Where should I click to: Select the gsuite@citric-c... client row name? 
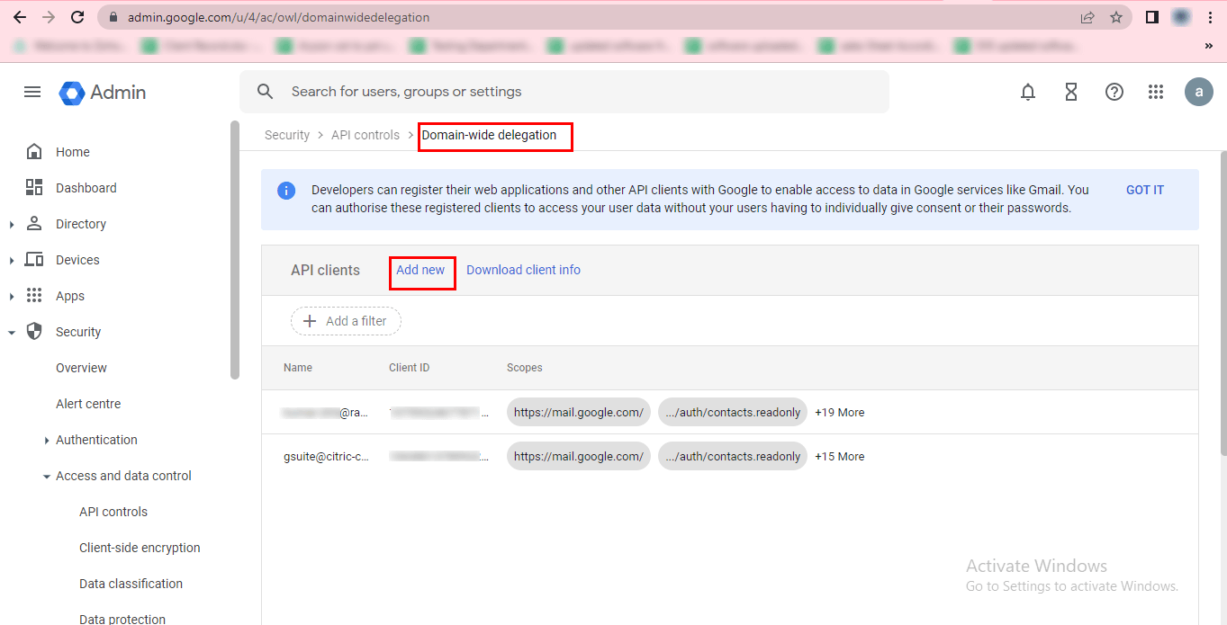click(326, 456)
